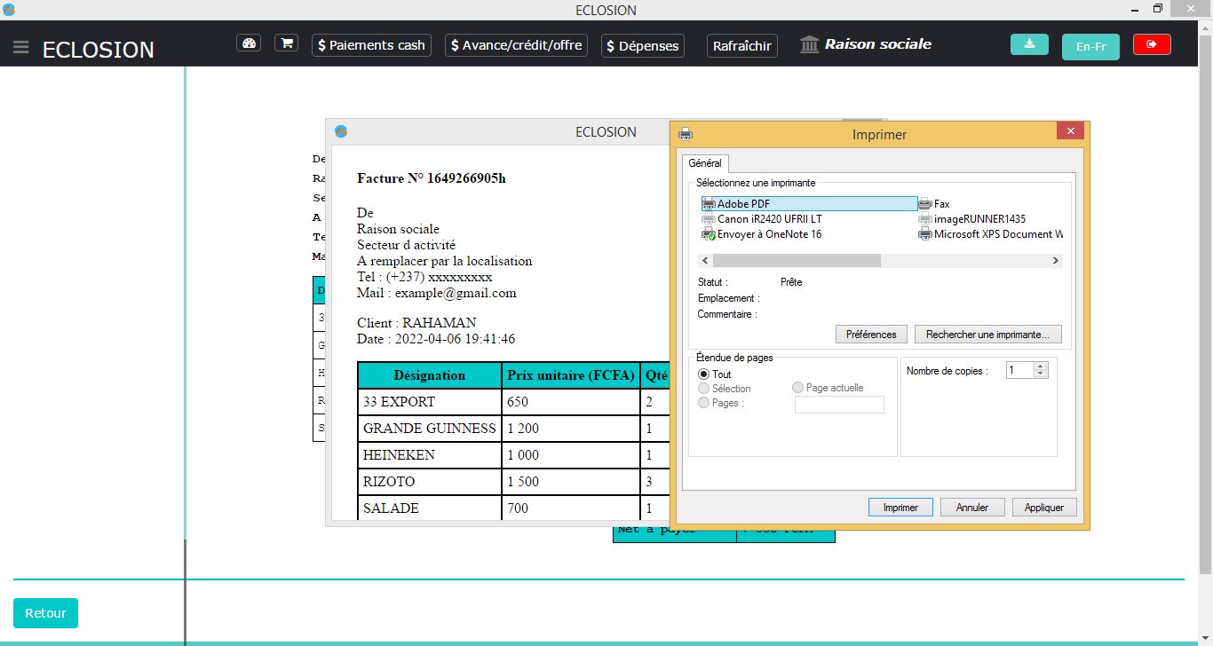Toggle language with the En-Fr button
Viewport: 1213px width, 646px height.
1090,47
